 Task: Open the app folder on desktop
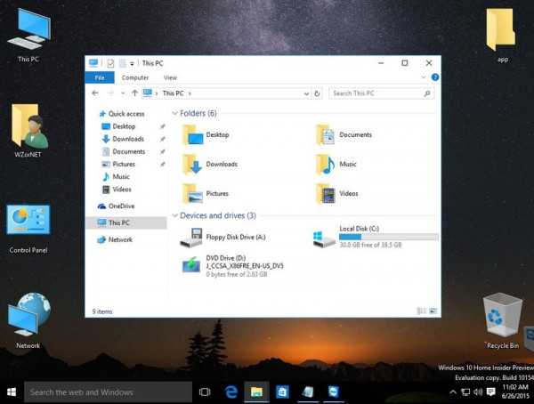(501, 36)
